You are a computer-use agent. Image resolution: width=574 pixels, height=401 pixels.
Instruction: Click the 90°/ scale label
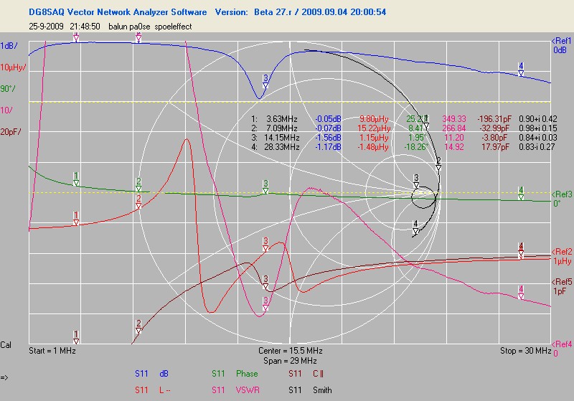pos(8,88)
